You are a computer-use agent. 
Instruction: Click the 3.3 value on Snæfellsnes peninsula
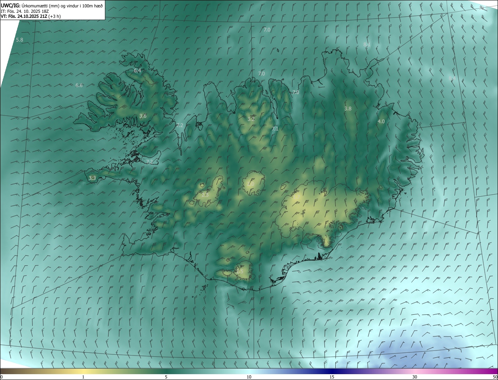pos(92,178)
